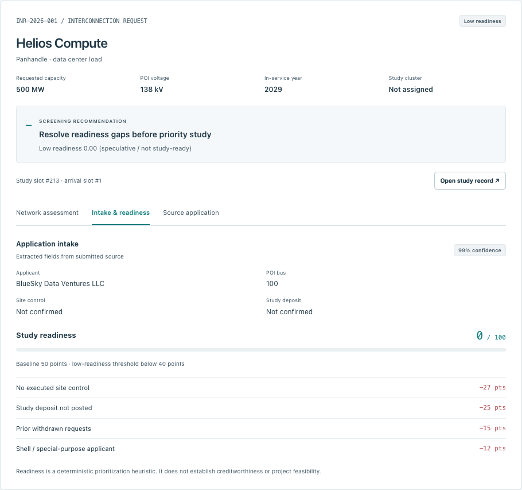Click the INR-2026-001 request identifier

click(x=37, y=21)
